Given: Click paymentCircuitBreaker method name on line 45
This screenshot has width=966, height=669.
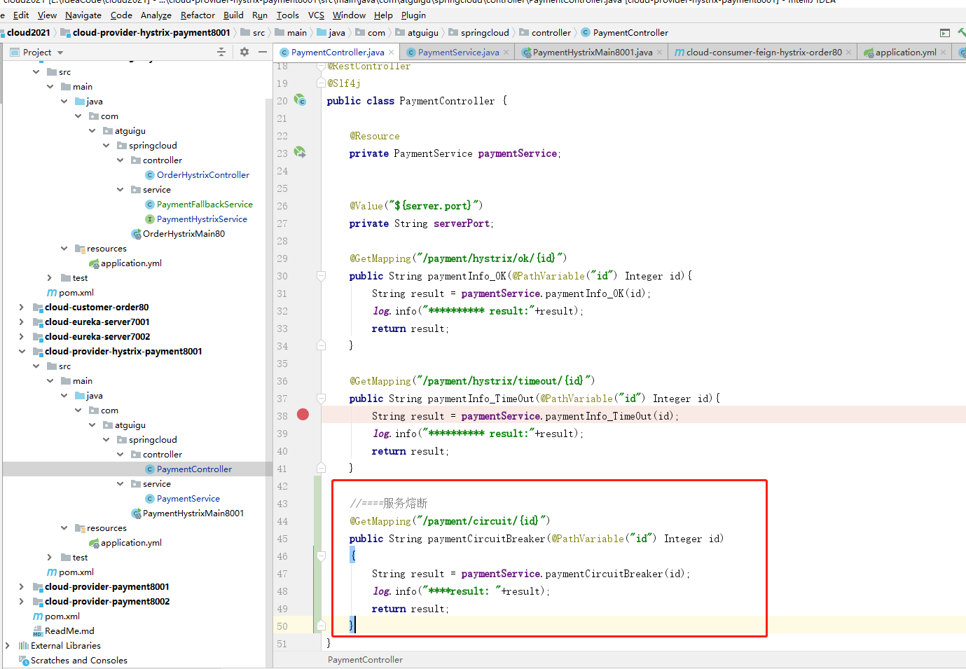Looking at the screenshot, I should tap(486, 539).
